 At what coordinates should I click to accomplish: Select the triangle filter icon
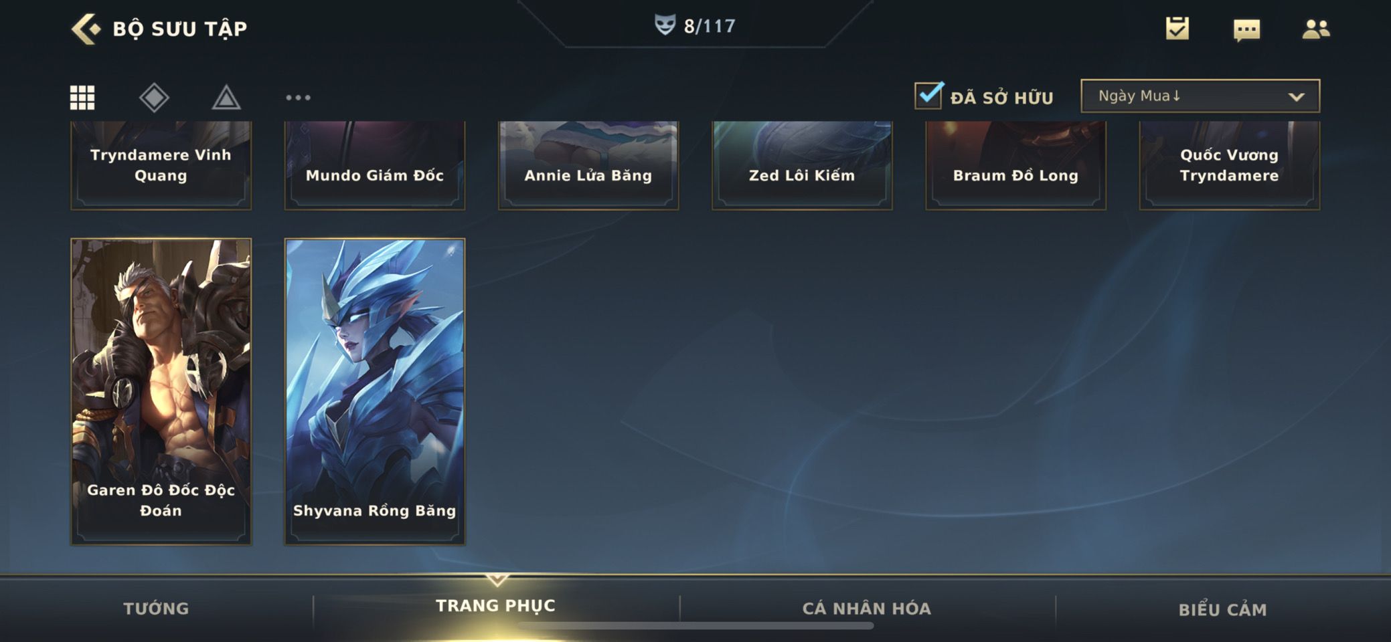tap(226, 98)
